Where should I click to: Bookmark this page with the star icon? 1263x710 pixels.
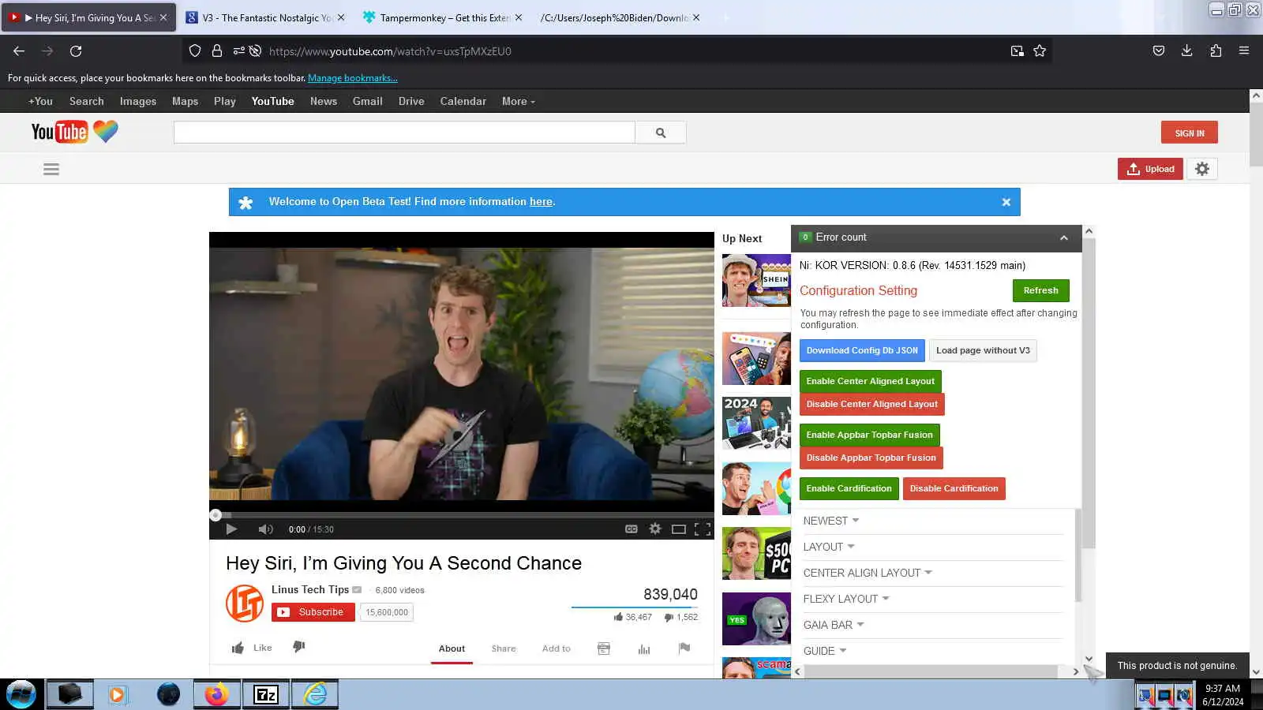click(x=1040, y=51)
